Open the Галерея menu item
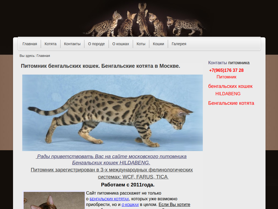278x209 pixels. pos(179,44)
